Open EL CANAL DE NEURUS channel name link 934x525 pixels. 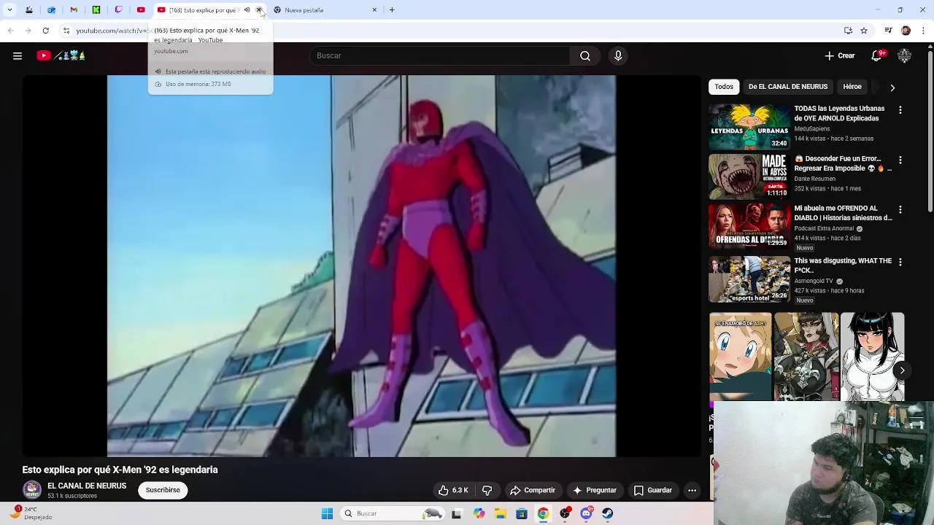[87, 486]
